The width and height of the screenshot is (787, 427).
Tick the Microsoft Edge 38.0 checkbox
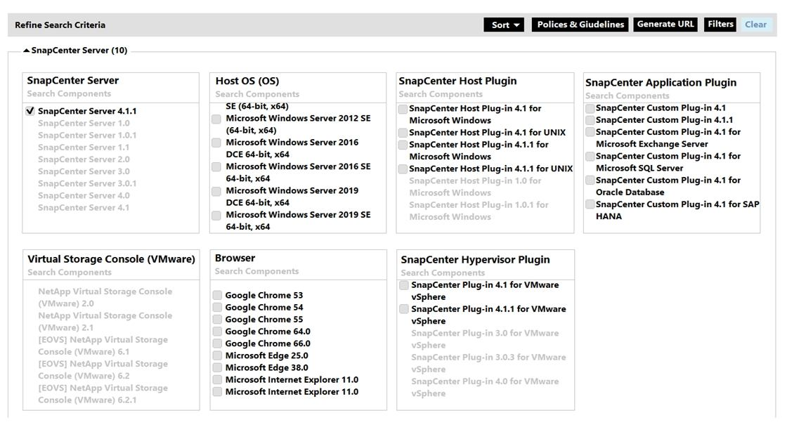(218, 368)
